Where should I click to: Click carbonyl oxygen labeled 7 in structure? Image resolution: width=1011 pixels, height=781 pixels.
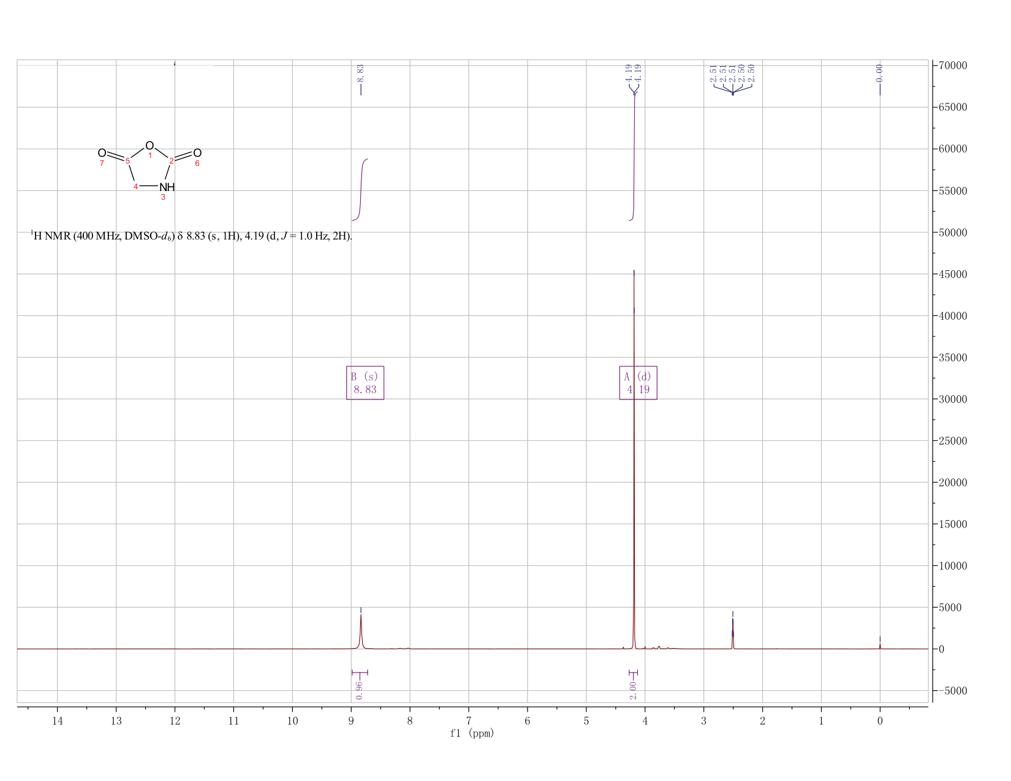102,153
